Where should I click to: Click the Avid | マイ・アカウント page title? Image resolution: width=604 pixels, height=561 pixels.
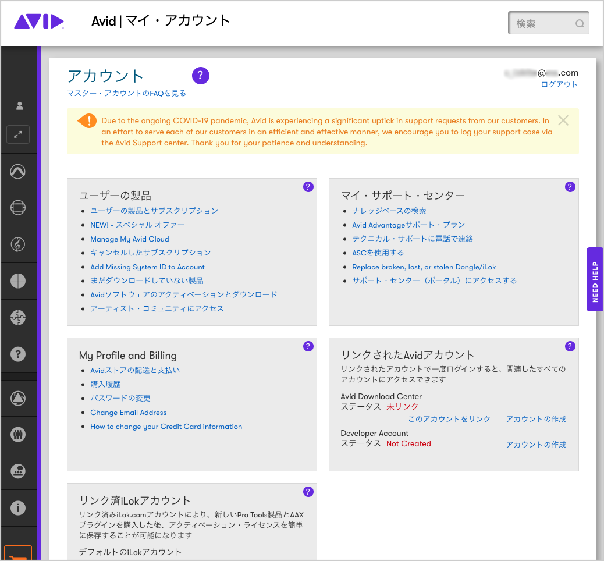[x=161, y=21]
